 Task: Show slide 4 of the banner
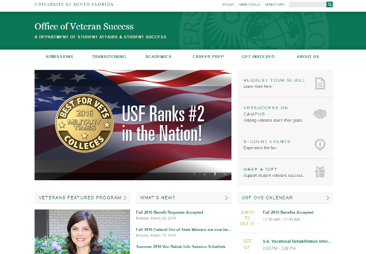point(225,173)
